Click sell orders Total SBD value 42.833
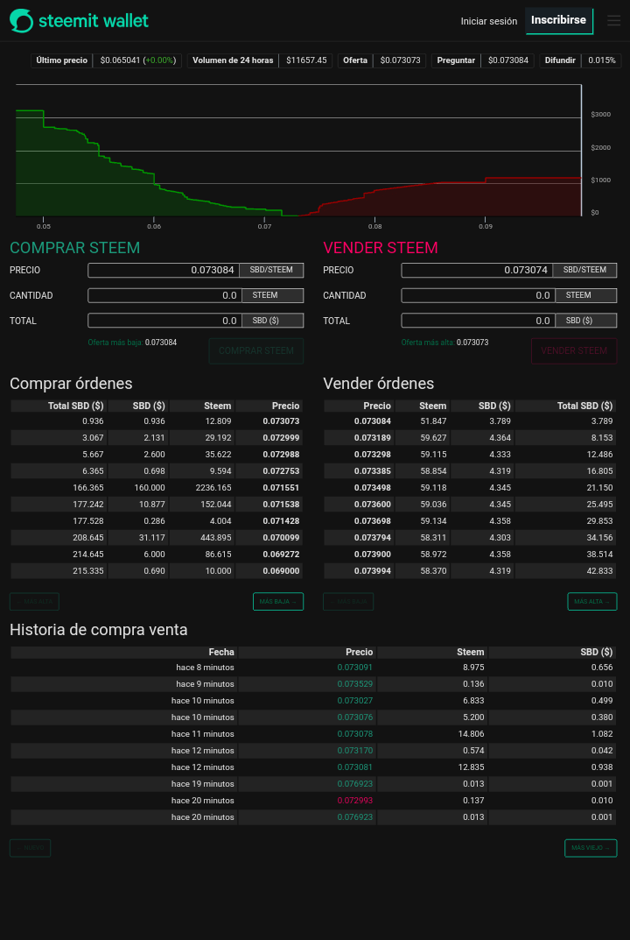 (x=598, y=571)
